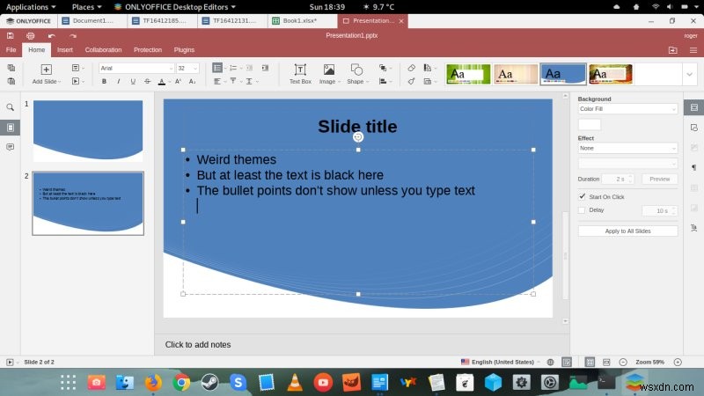Open the File tab

[x=11, y=50]
